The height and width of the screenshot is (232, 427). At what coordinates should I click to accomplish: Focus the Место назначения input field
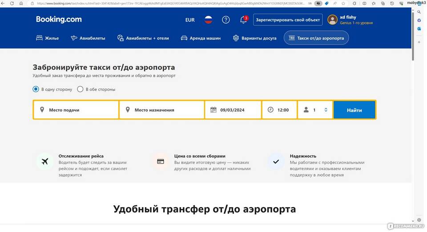tap(162, 110)
